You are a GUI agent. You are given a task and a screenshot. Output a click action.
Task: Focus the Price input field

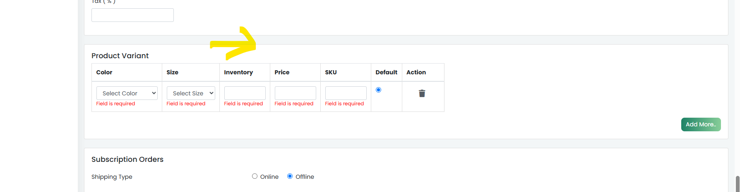click(x=296, y=93)
